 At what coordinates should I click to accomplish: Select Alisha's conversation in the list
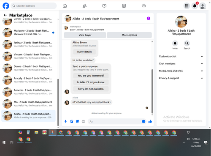28,116
